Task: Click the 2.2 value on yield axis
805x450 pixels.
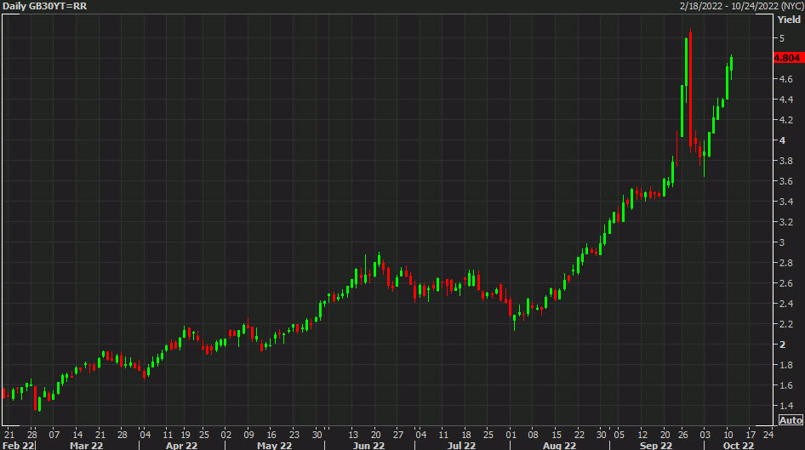Action: 785,324
